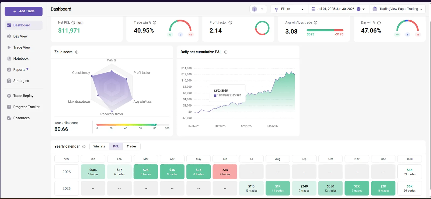
Task: Click the 80.66 Zella Score value
Action: pyautogui.click(x=61, y=129)
